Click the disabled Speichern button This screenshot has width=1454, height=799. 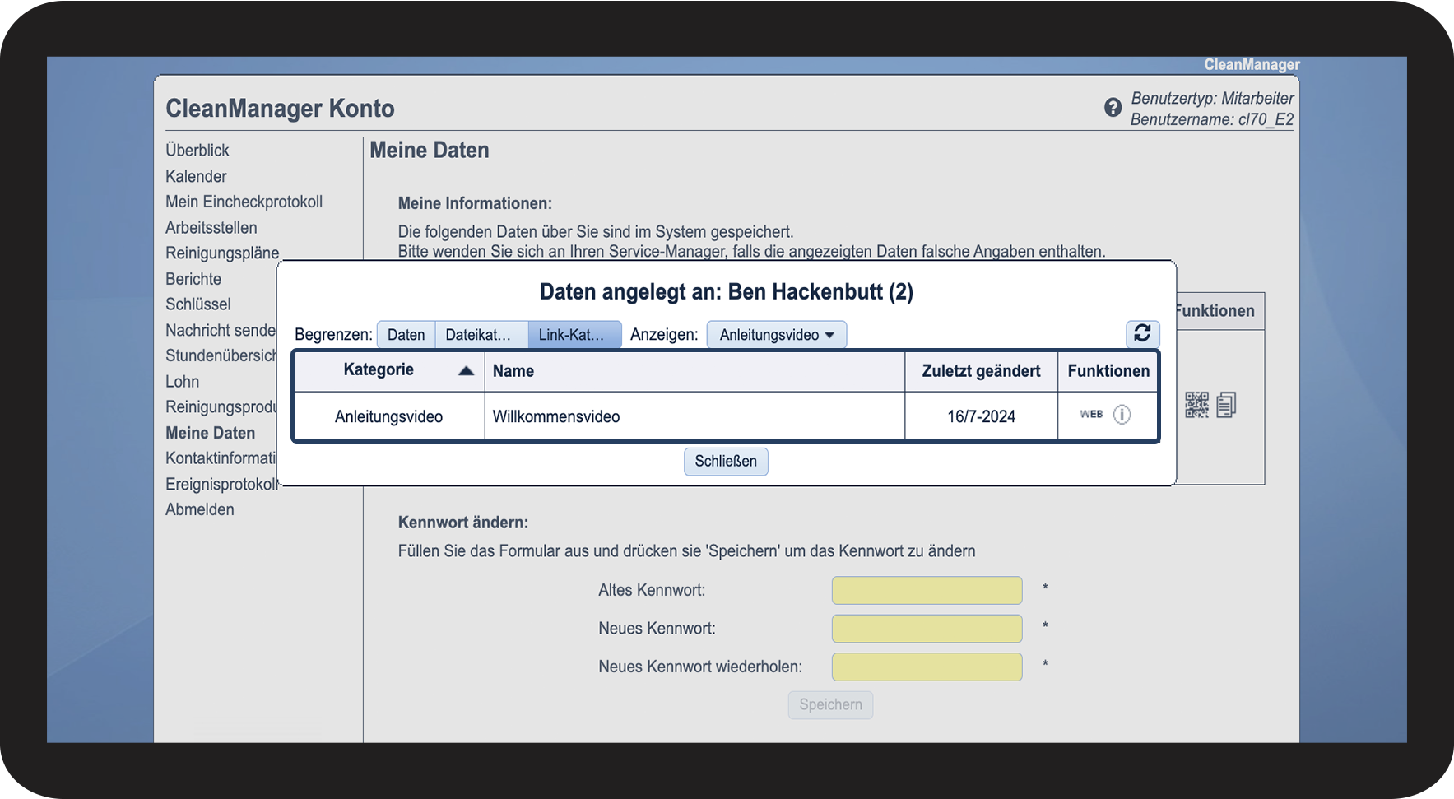click(830, 705)
